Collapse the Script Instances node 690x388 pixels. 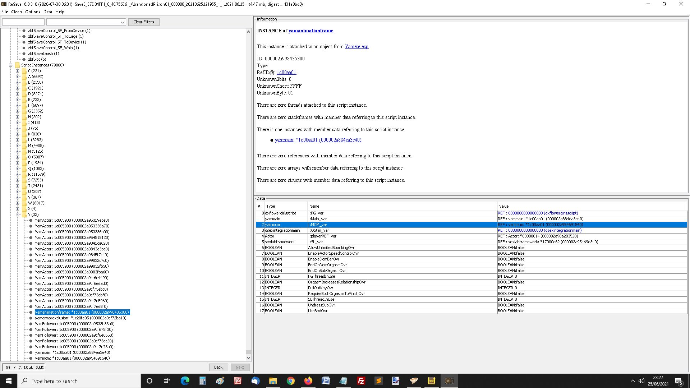[11, 65]
